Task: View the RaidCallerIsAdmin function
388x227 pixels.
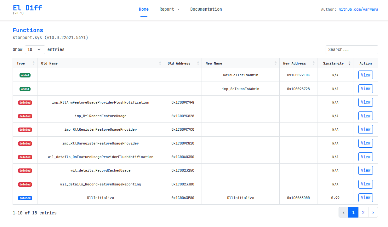Action: coord(365,75)
